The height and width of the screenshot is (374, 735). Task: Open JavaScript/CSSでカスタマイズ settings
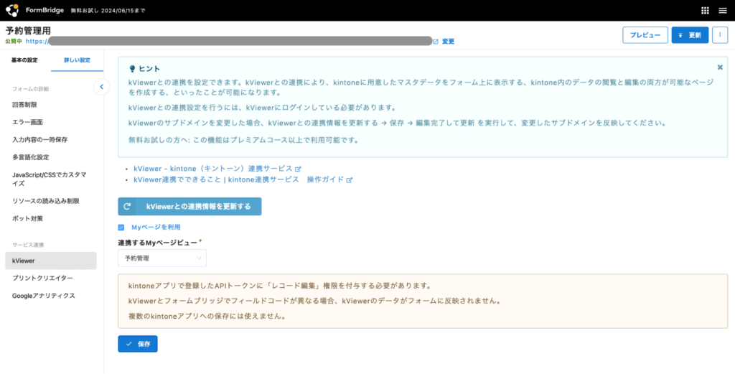click(x=49, y=179)
